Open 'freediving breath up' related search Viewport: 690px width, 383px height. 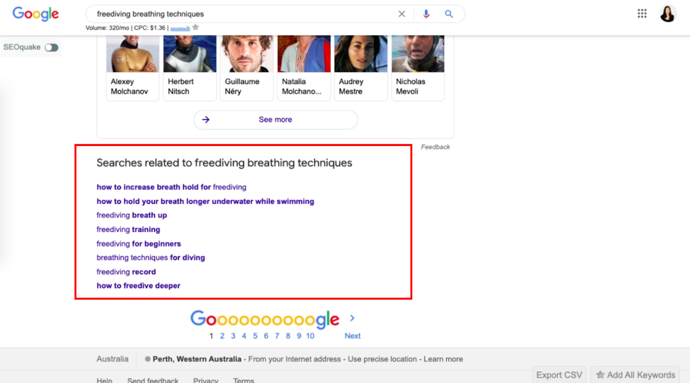132,215
